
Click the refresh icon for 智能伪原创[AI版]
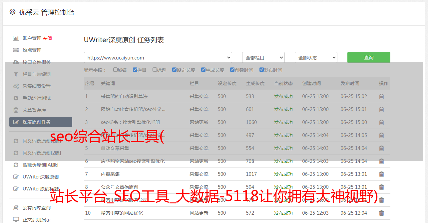pyautogui.click(x=16, y=165)
